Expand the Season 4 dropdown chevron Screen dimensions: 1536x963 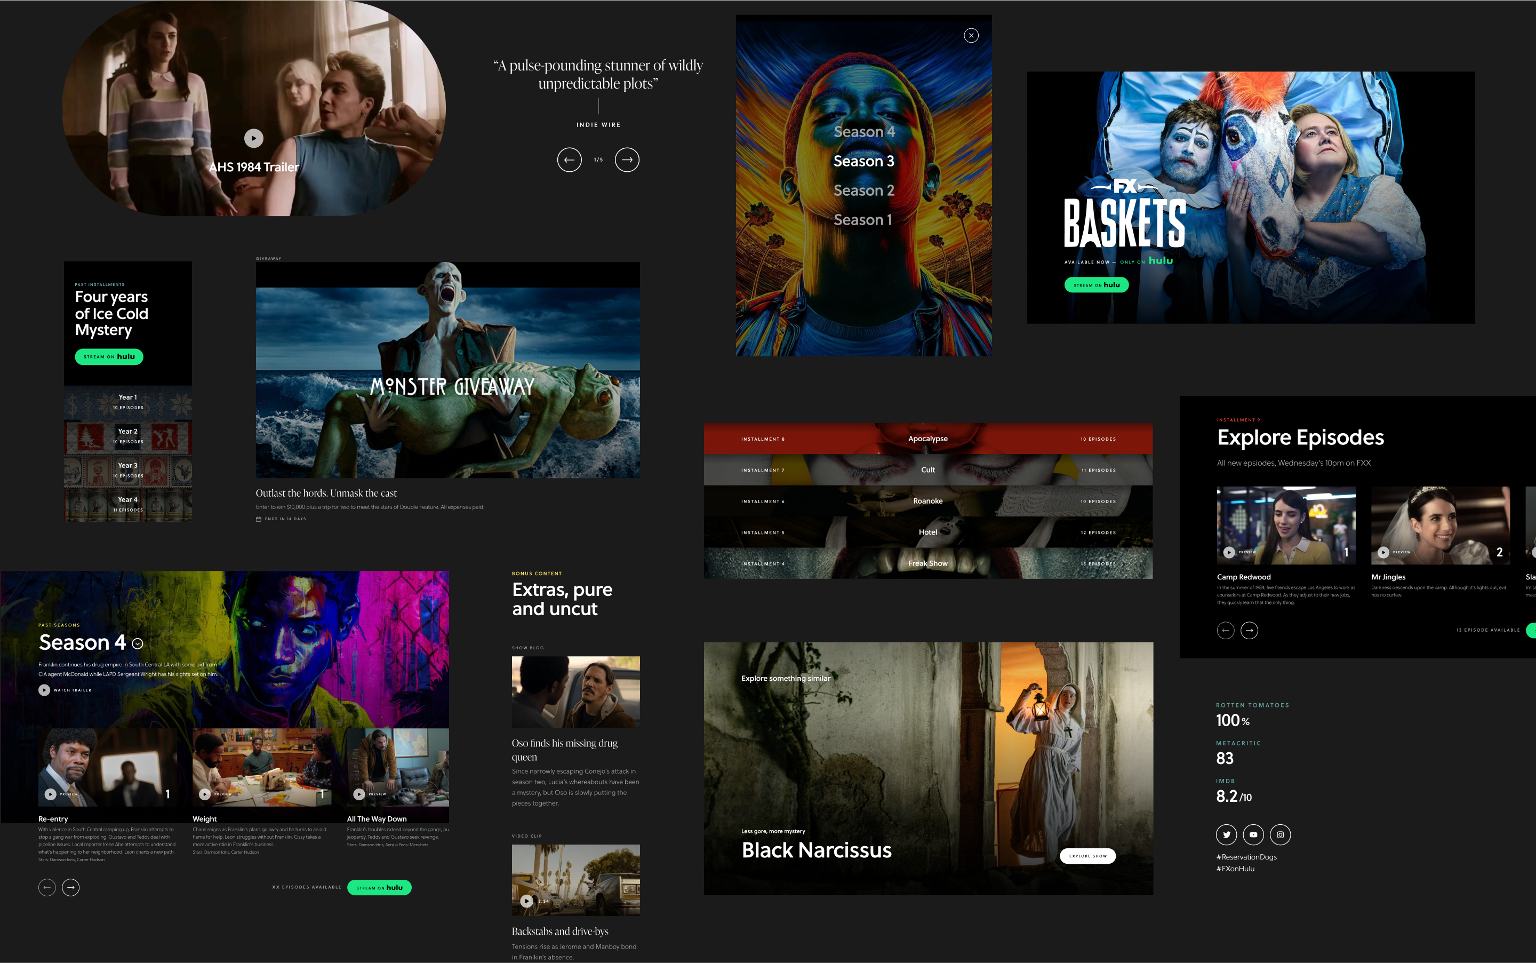click(x=138, y=644)
